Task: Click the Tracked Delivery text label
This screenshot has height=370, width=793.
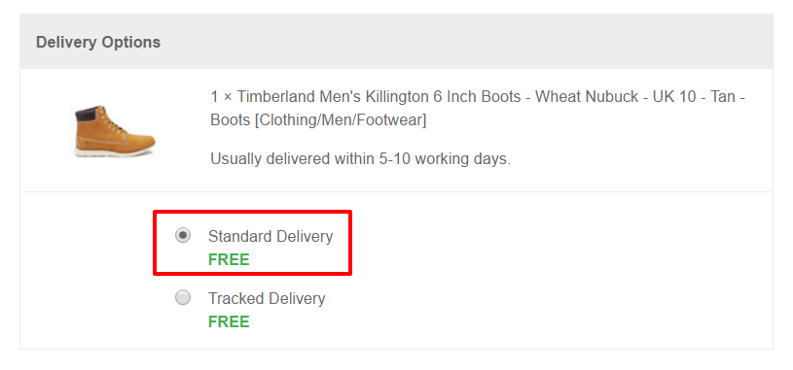Action: [267, 298]
